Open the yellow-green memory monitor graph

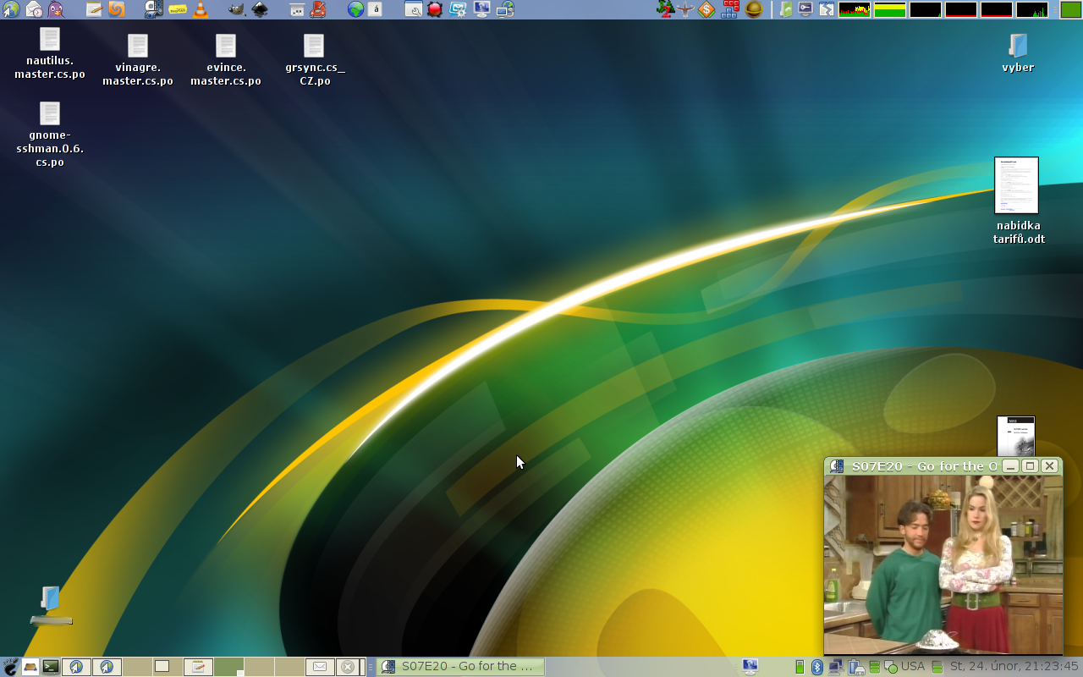point(890,10)
